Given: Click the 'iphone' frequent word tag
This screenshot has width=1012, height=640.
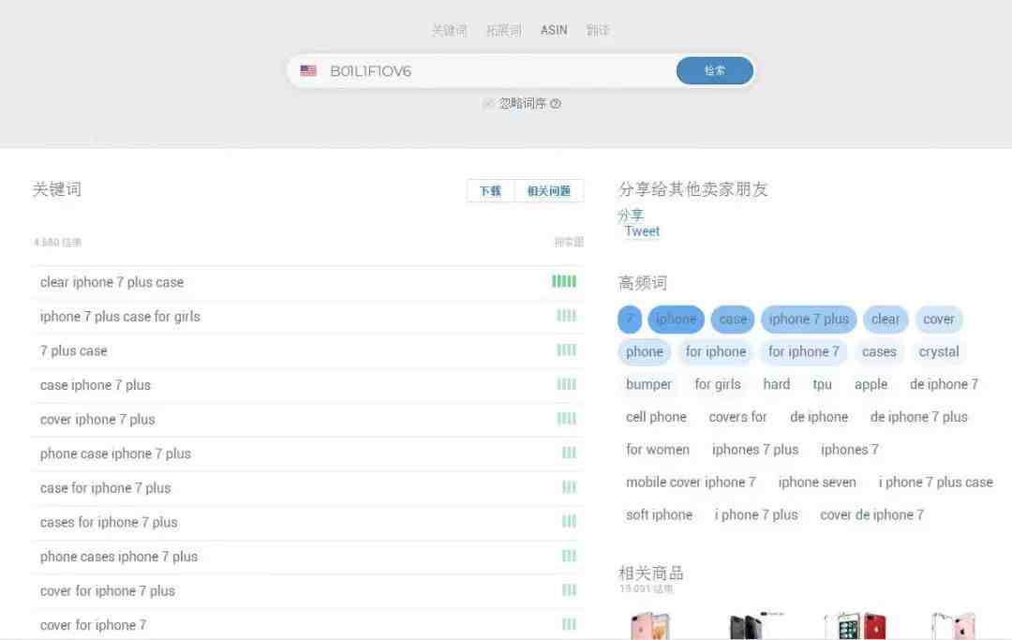Looking at the screenshot, I should (x=676, y=320).
